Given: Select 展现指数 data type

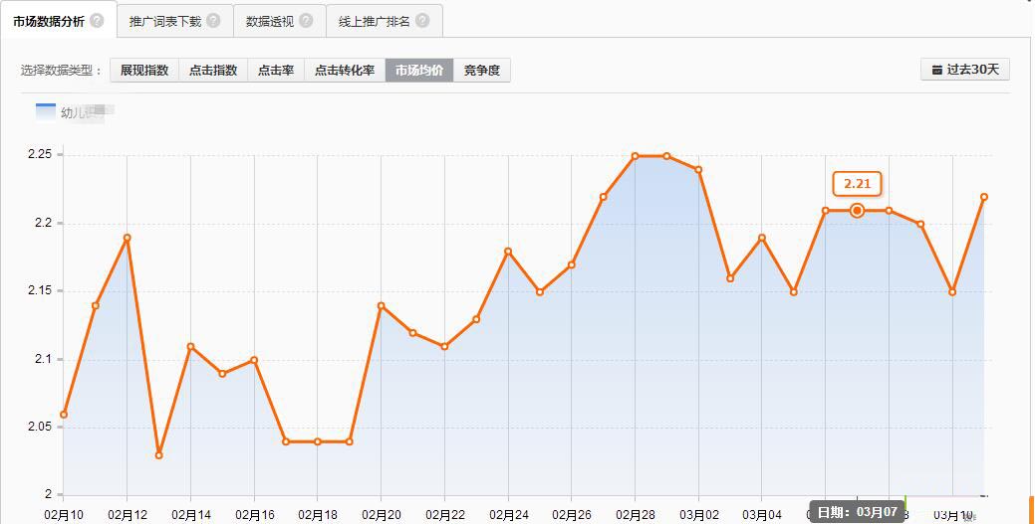Looking at the screenshot, I should coord(144,70).
